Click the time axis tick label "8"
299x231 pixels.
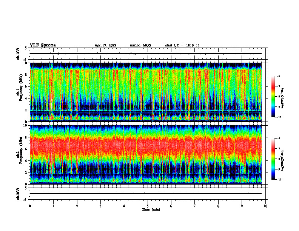pyautogui.click(x=218, y=206)
